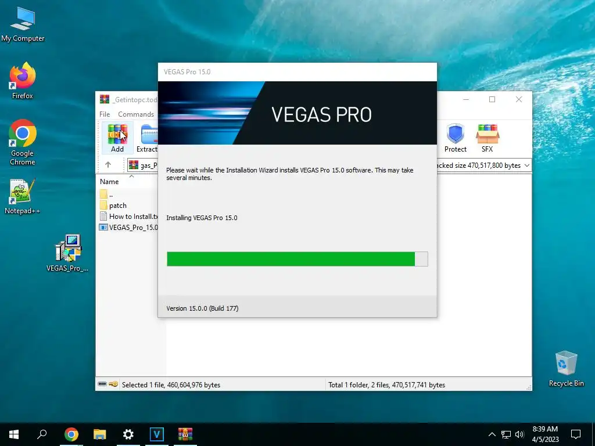Click the WinRAR title bar app icon
This screenshot has height=446, width=595.
click(x=105, y=99)
